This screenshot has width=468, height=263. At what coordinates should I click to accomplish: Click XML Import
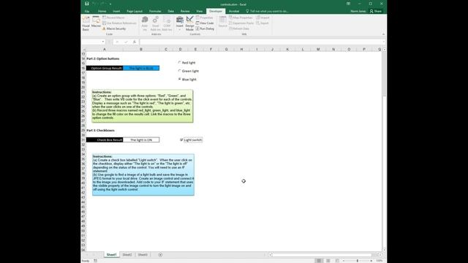click(x=263, y=18)
